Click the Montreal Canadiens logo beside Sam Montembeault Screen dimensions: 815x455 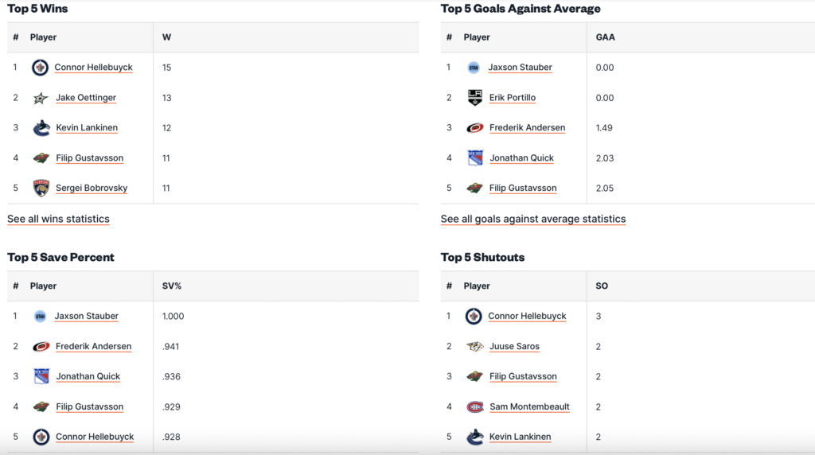click(474, 407)
